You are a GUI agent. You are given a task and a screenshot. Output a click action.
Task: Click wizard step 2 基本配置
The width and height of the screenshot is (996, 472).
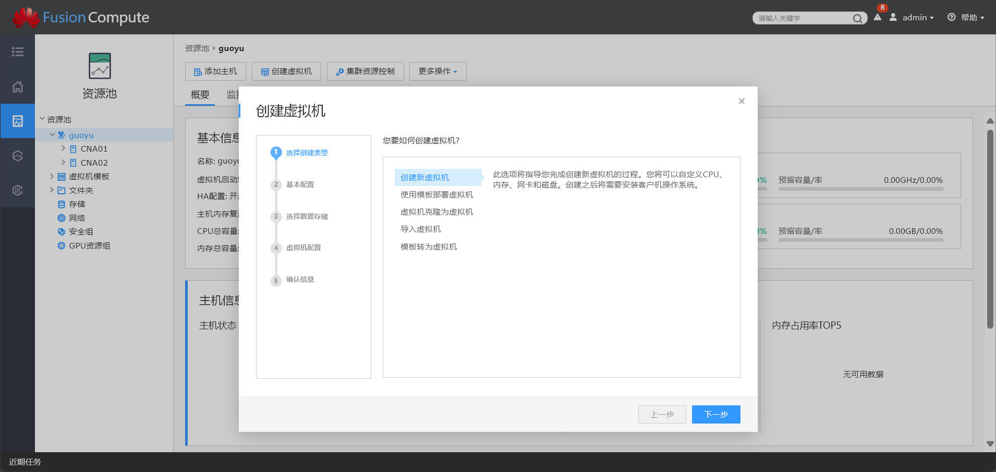point(293,184)
